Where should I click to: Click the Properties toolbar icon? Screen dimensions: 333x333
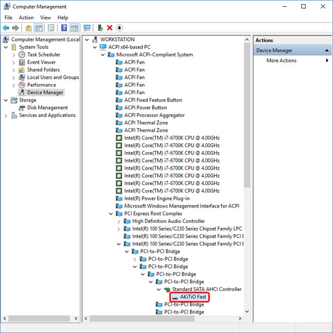pyautogui.click(x=51, y=28)
